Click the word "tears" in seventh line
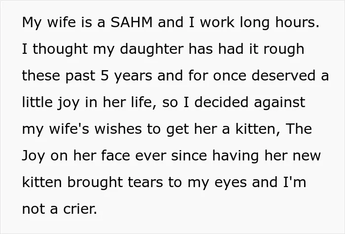Viewport: 345px width, 234px height. (145, 183)
